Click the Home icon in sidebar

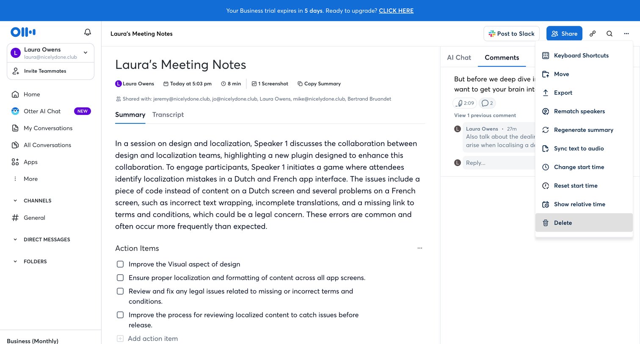[15, 94]
